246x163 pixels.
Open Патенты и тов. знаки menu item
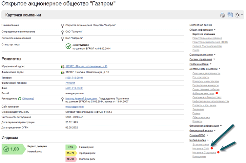coord(204,105)
